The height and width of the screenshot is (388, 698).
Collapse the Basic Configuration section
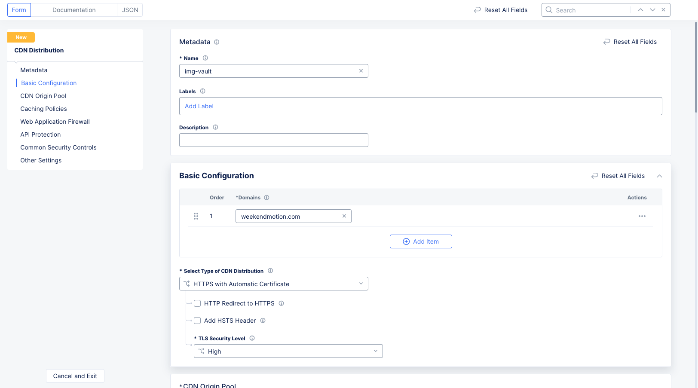click(659, 176)
